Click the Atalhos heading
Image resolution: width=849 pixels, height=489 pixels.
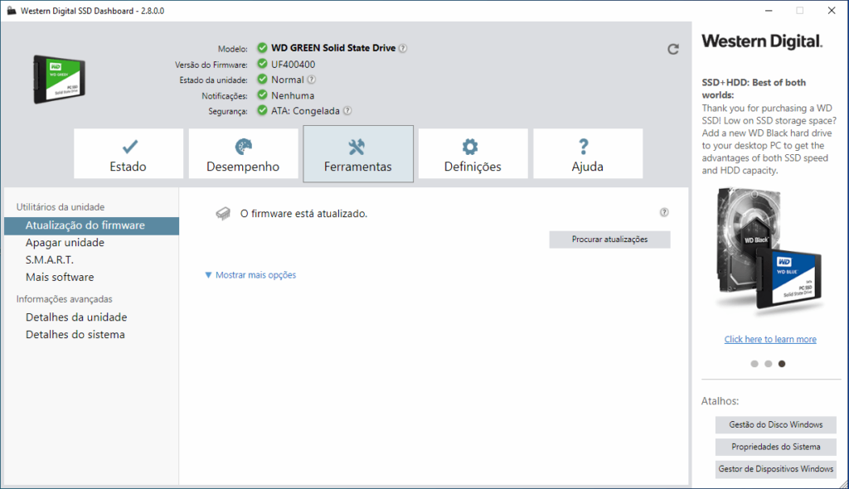point(720,401)
